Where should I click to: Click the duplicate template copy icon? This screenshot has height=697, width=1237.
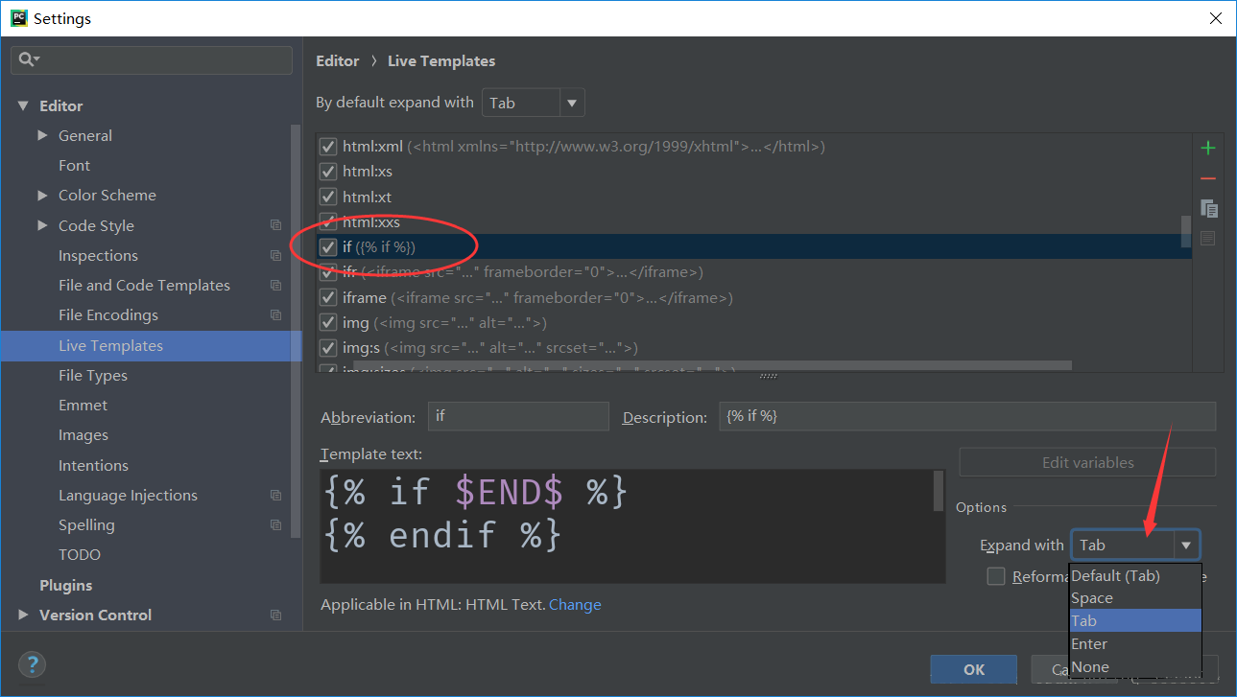tap(1208, 208)
